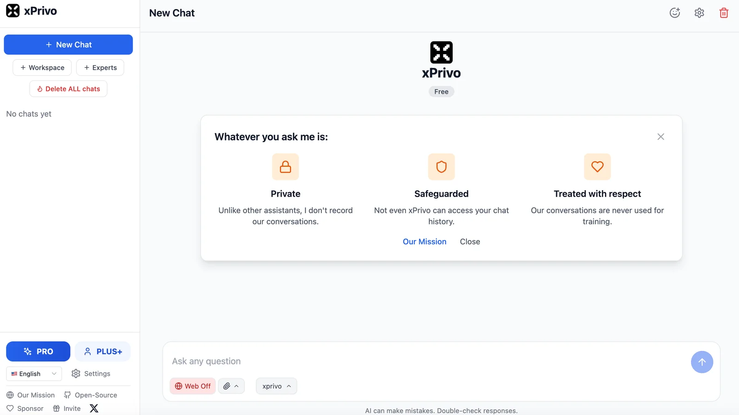Dismiss the privacy info card with X
Viewport: 739px width, 415px height.
point(660,137)
